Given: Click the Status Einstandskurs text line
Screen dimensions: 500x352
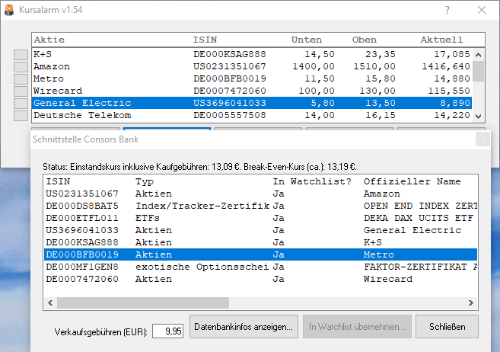Looking at the screenshot, I should point(199,167).
